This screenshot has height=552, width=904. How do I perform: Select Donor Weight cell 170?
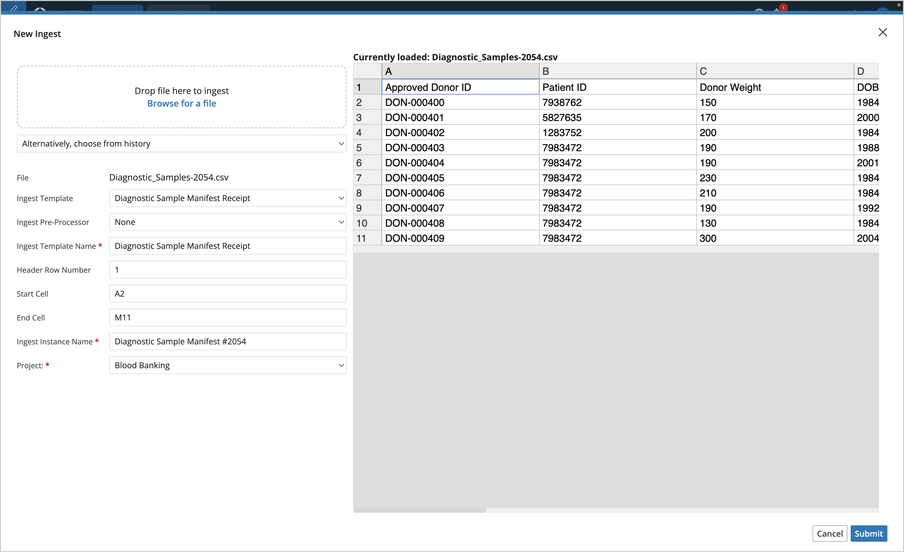tap(775, 117)
